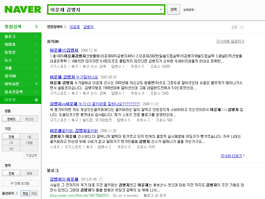
Task: Click the related search link 김병지
Action: 89,27
